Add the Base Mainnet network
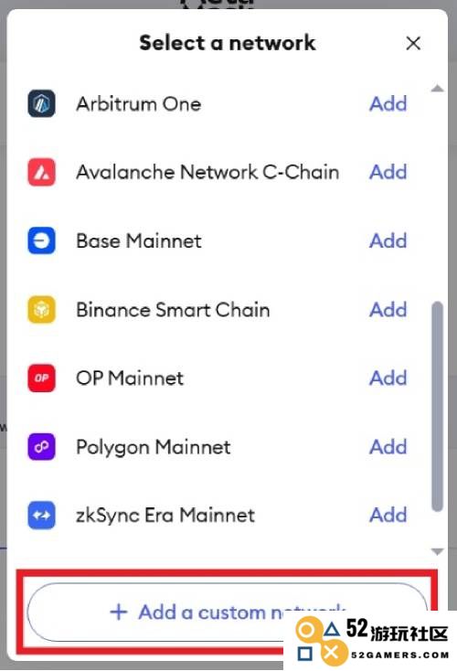Screen dimensions: 457x671 pyautogui.click(x=388, y=241)
